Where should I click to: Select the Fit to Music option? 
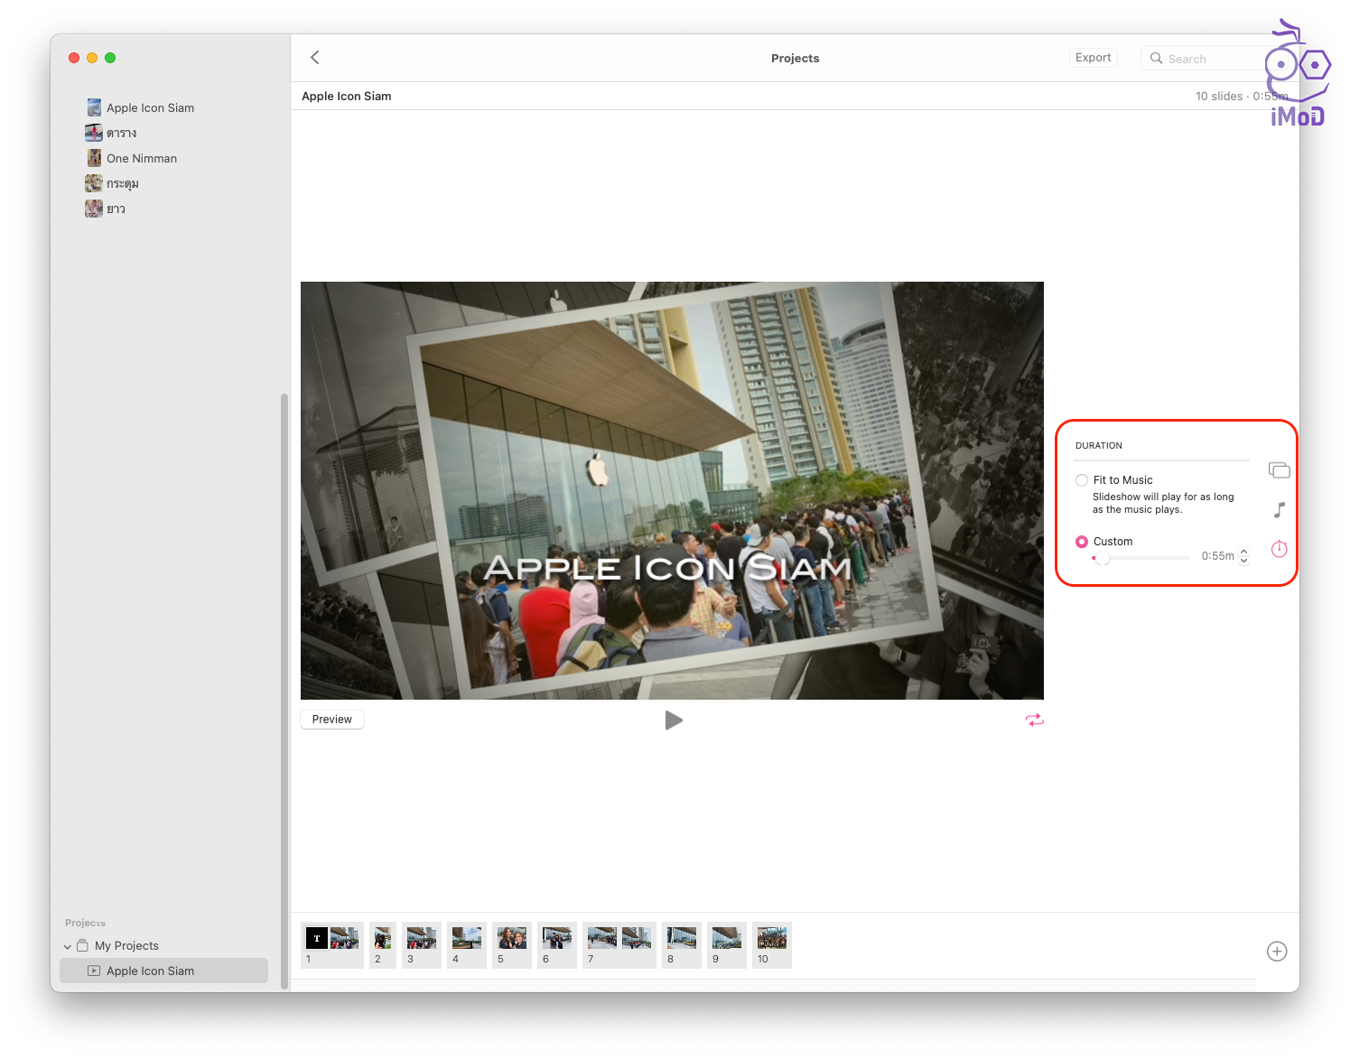click(1082, 480)
